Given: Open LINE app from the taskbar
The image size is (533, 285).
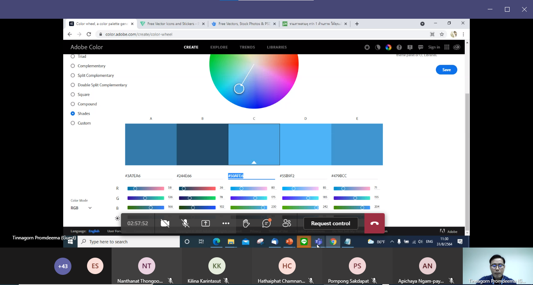Looking at the screenshot, I should [304, 242].
